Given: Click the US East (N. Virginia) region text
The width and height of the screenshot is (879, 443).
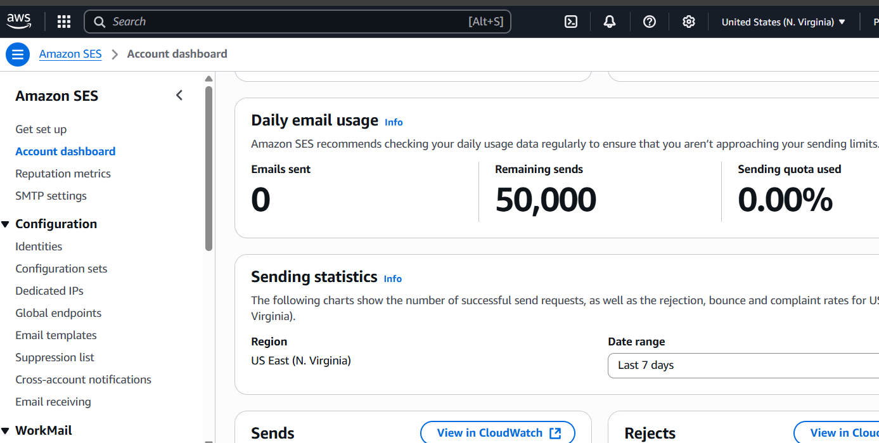Looking at the screenshot, I should (x=301, y=361).
